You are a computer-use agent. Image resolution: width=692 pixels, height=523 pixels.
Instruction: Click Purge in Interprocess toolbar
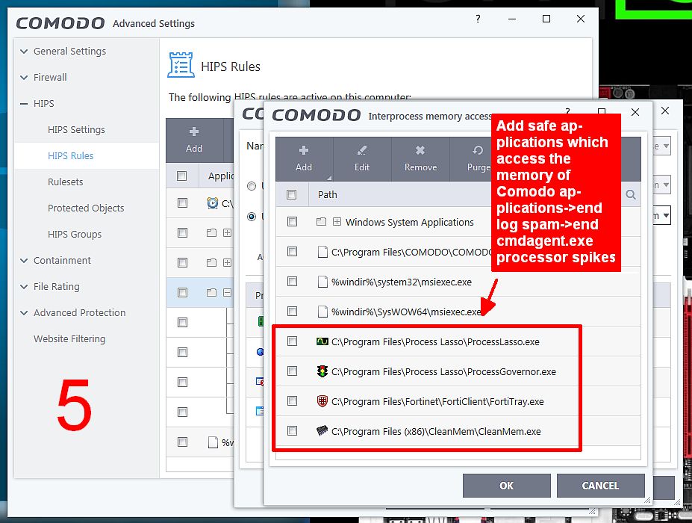tap(478, 158)
